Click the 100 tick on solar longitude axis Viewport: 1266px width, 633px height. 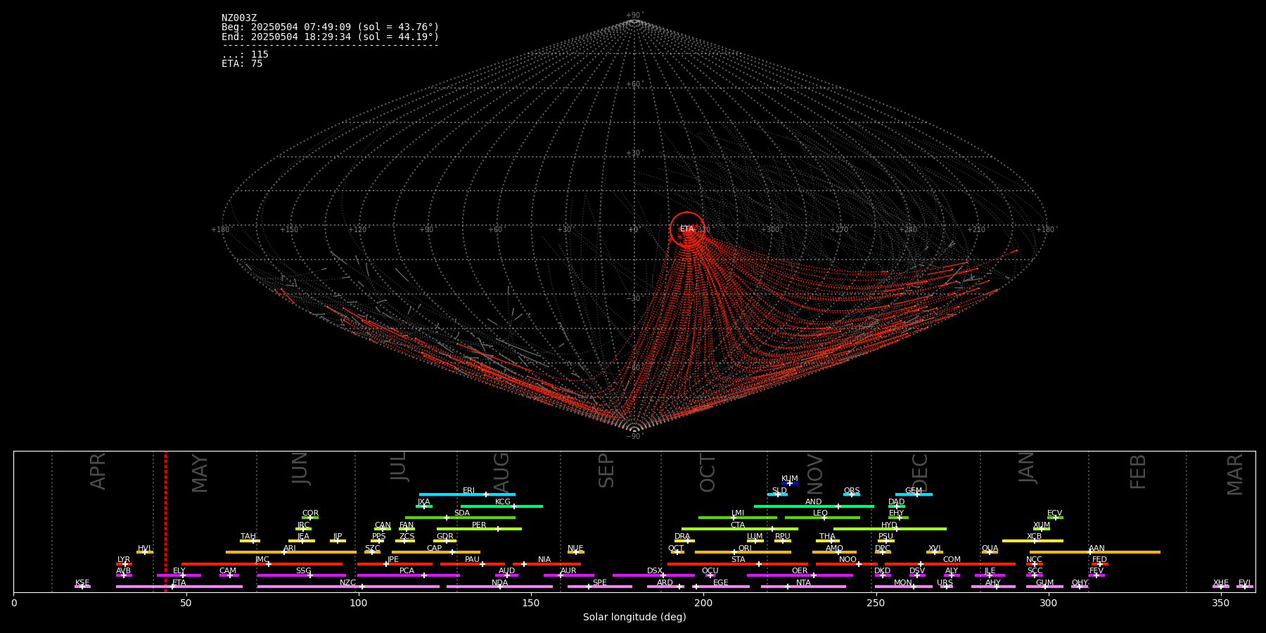358,603
